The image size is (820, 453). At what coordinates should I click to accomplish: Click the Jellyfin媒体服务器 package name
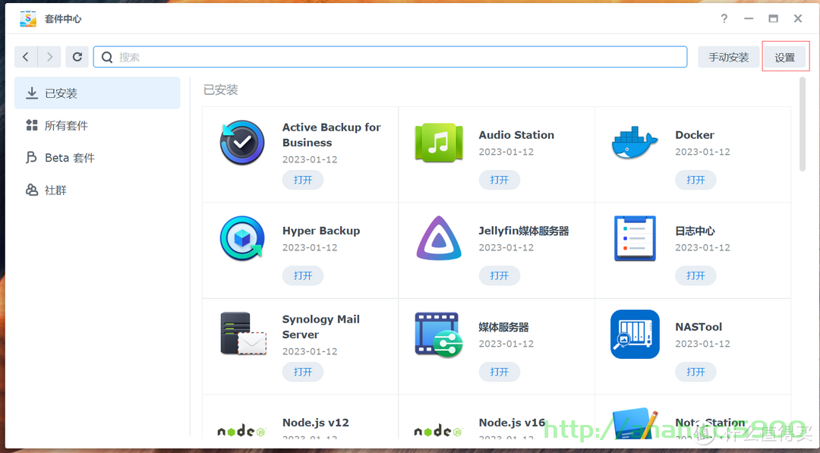523,231
